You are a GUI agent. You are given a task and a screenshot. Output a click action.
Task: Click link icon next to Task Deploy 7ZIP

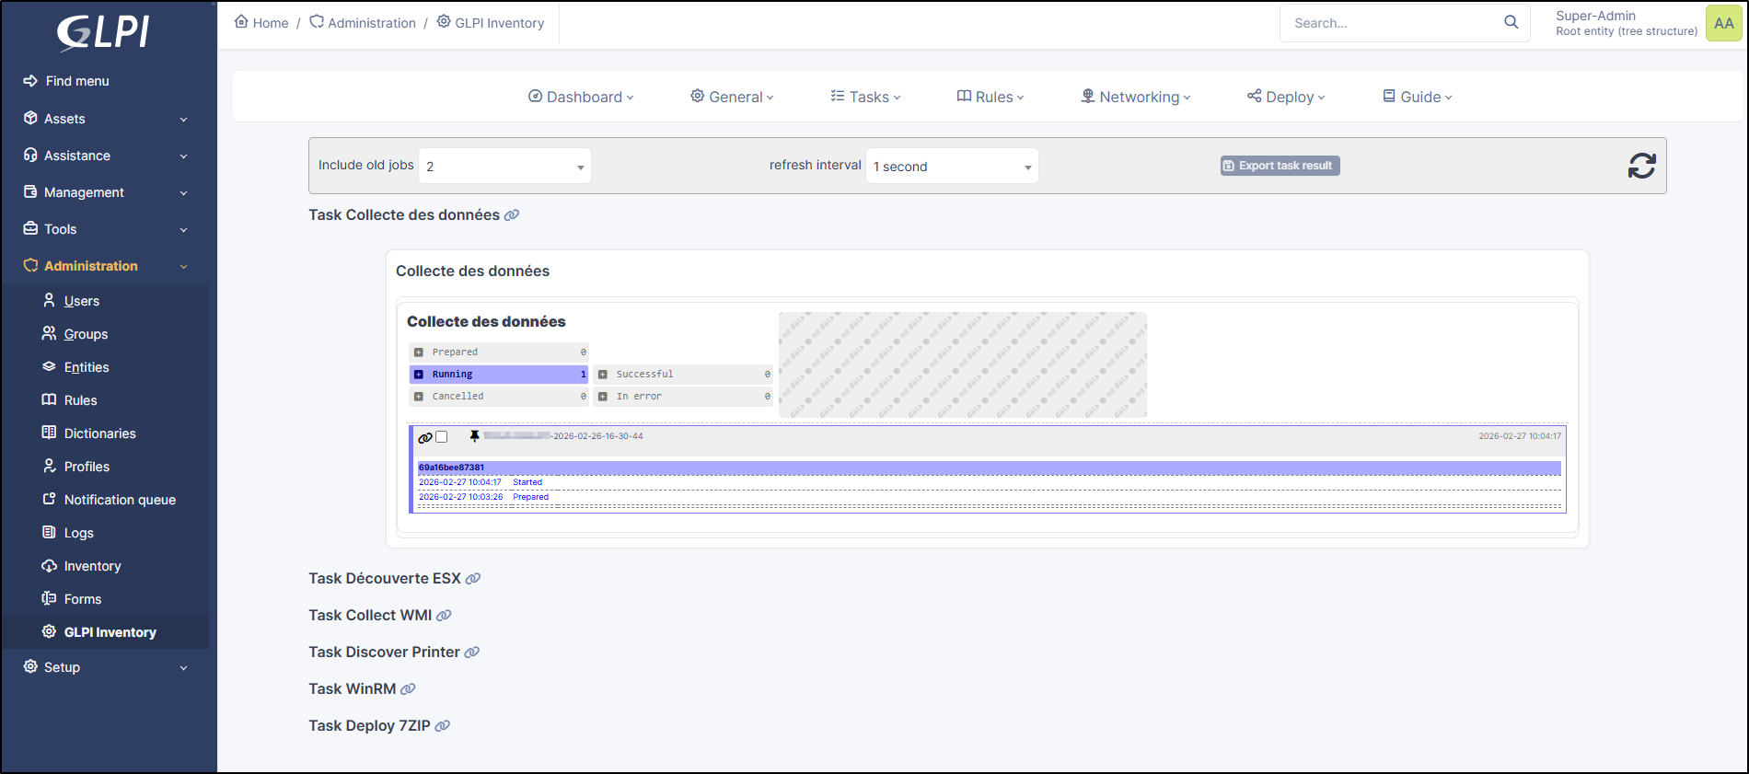pos(443,726)
